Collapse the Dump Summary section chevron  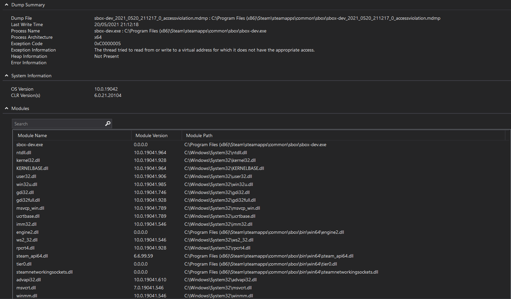coord(6,5)
